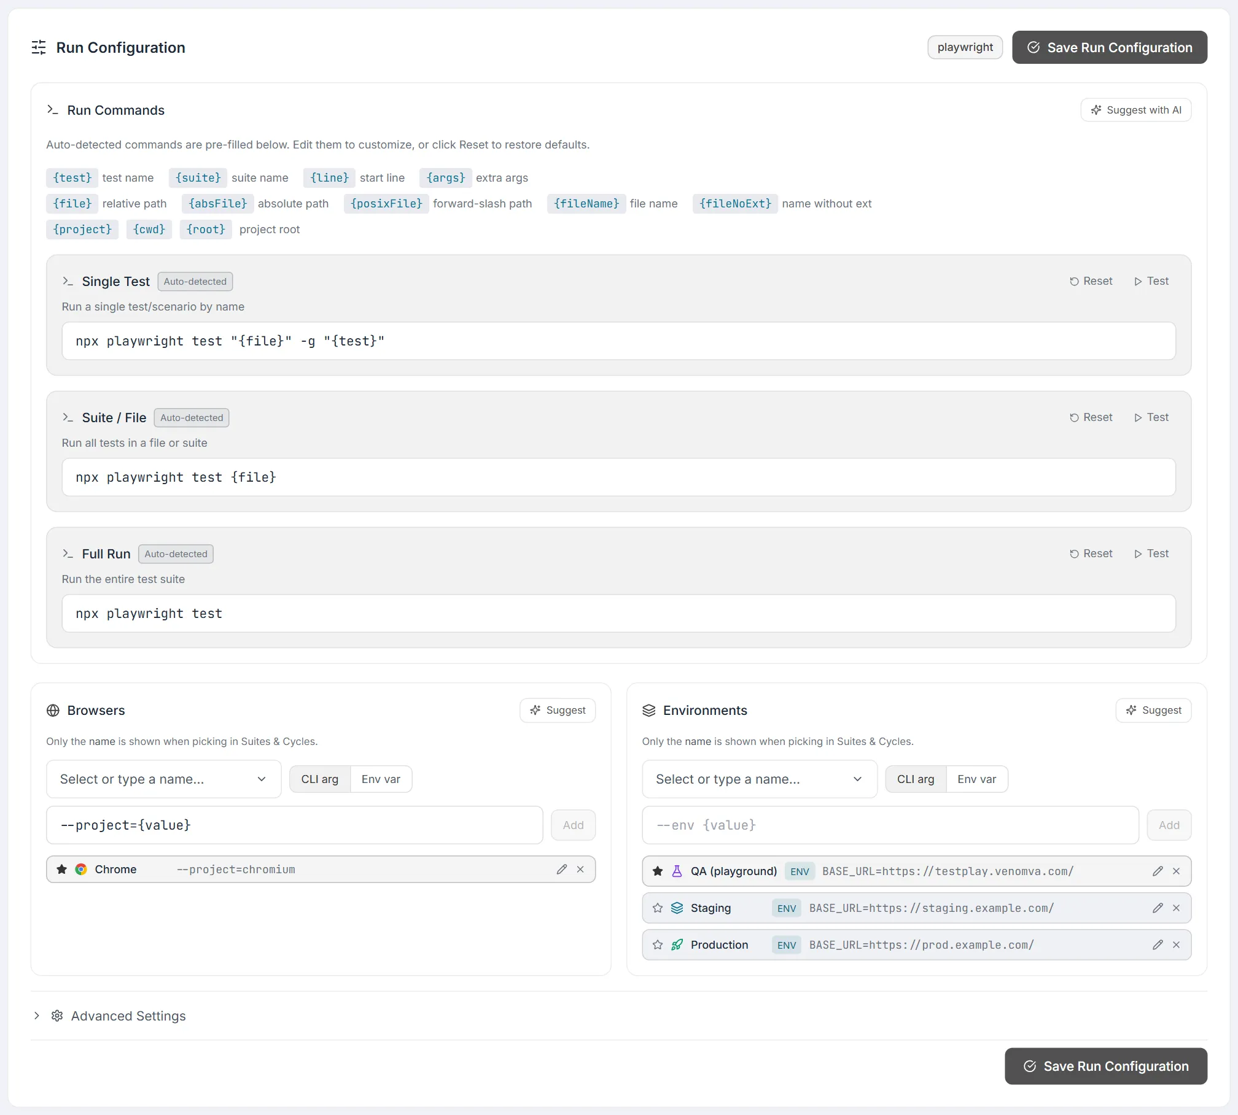Star the Production environment as default
Screen dimensions: 1238x1115
pyautogui.click(x=658, y=945)
